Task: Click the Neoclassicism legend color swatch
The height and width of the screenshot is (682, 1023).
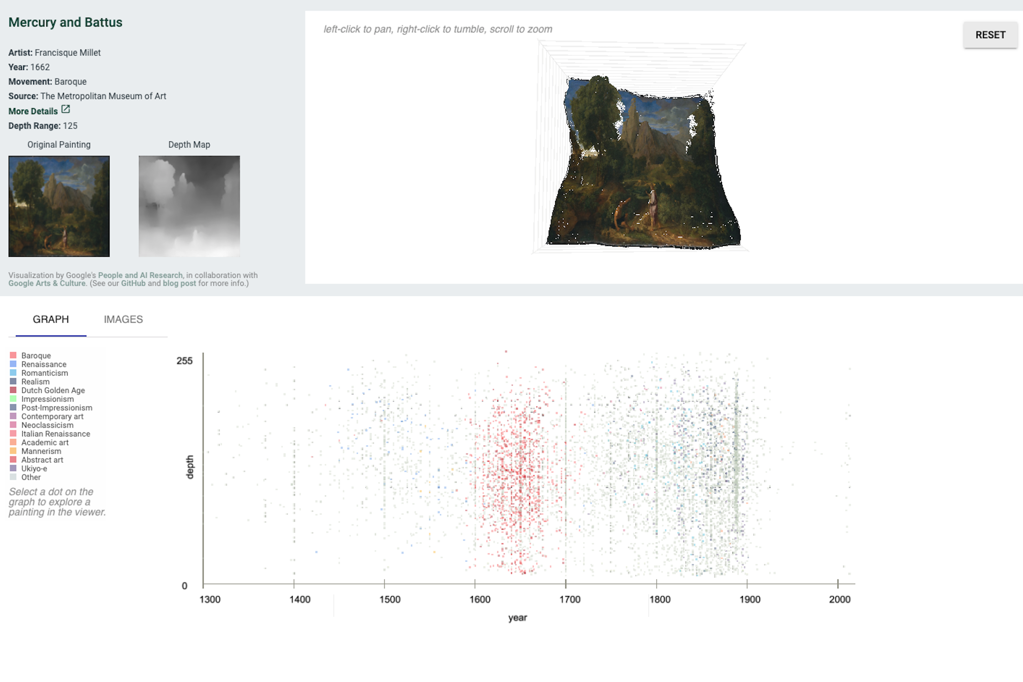Action: [13, 425]
